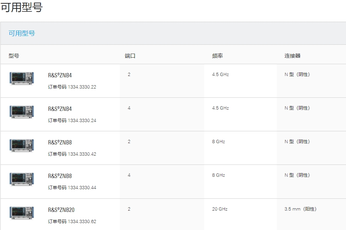Click the ZNB8 2-port product thumbnail

tap(22, 145)
